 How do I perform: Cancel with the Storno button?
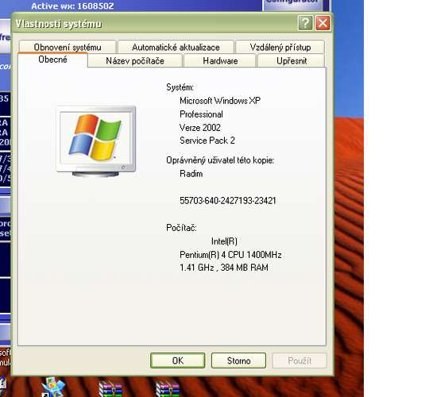coord(238,360)
